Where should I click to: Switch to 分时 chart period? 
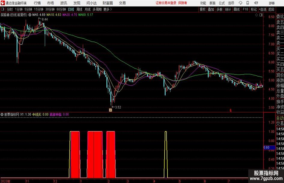click(10, 9)
